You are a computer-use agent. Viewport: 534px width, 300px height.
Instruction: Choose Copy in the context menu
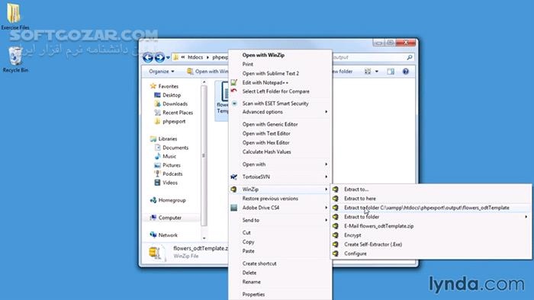point(248,242)
